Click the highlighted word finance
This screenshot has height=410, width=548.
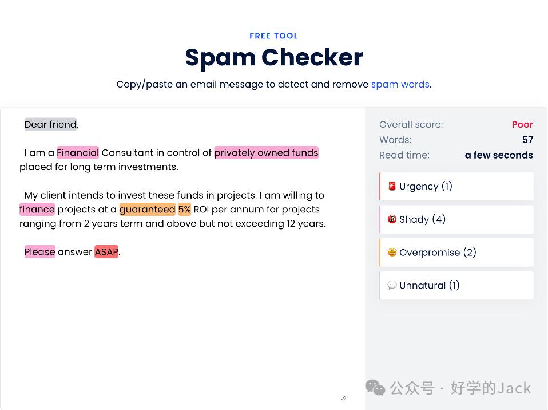point(37,210)
